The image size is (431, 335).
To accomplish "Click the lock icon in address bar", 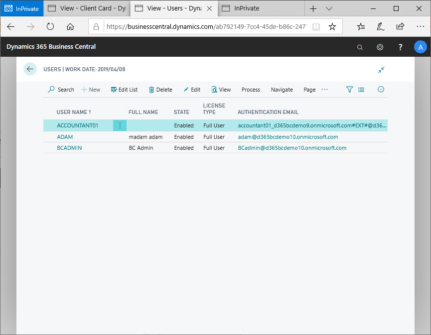I will pos(96,27).
